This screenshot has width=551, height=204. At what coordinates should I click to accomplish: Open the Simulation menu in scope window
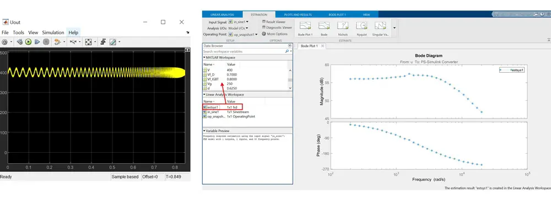click(x=53, y=33)
